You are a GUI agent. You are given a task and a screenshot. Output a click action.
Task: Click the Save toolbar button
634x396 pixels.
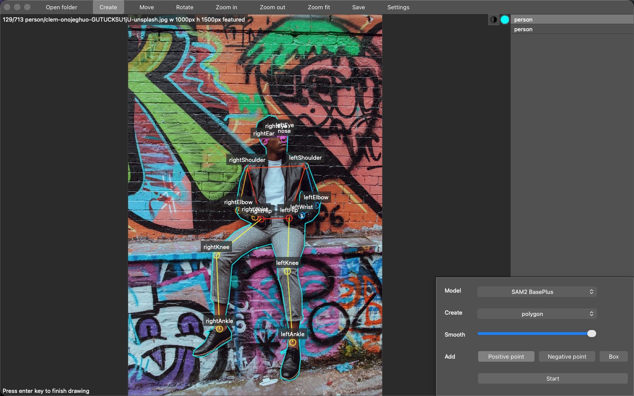(358, 7)
